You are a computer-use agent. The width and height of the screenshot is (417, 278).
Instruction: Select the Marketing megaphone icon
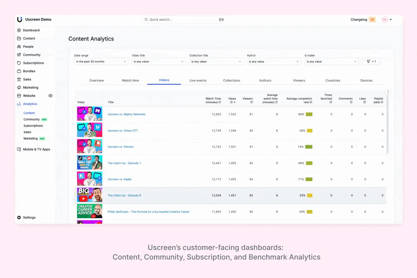point(19,87)
